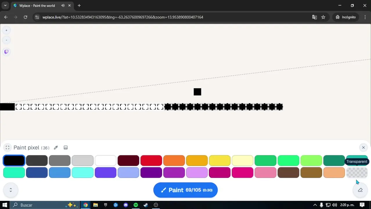This screenshot has width=371, height=209.
Task: Open File Explorer from the taskbar
Action: click(x=96, y=205)
